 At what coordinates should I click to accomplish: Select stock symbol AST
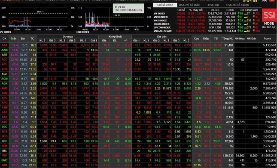[x=5, y=117]
